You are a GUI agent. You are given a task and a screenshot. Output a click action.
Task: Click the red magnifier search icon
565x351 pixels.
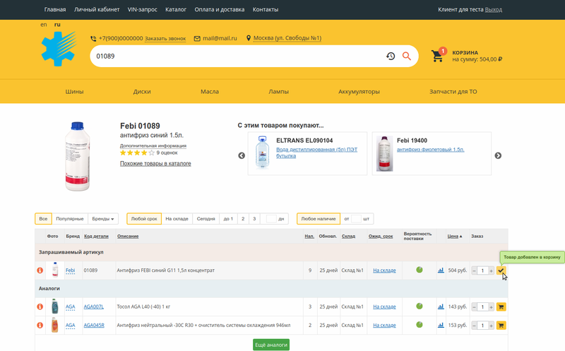(x=407, y=56)
